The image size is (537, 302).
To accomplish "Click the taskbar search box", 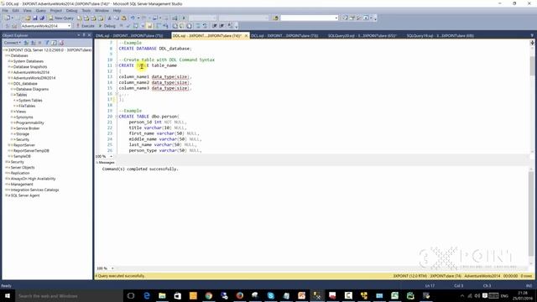I will (x=69, y=296).
